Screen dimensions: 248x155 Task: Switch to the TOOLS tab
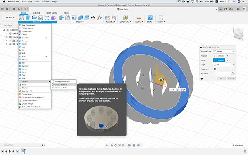(67, 13)
